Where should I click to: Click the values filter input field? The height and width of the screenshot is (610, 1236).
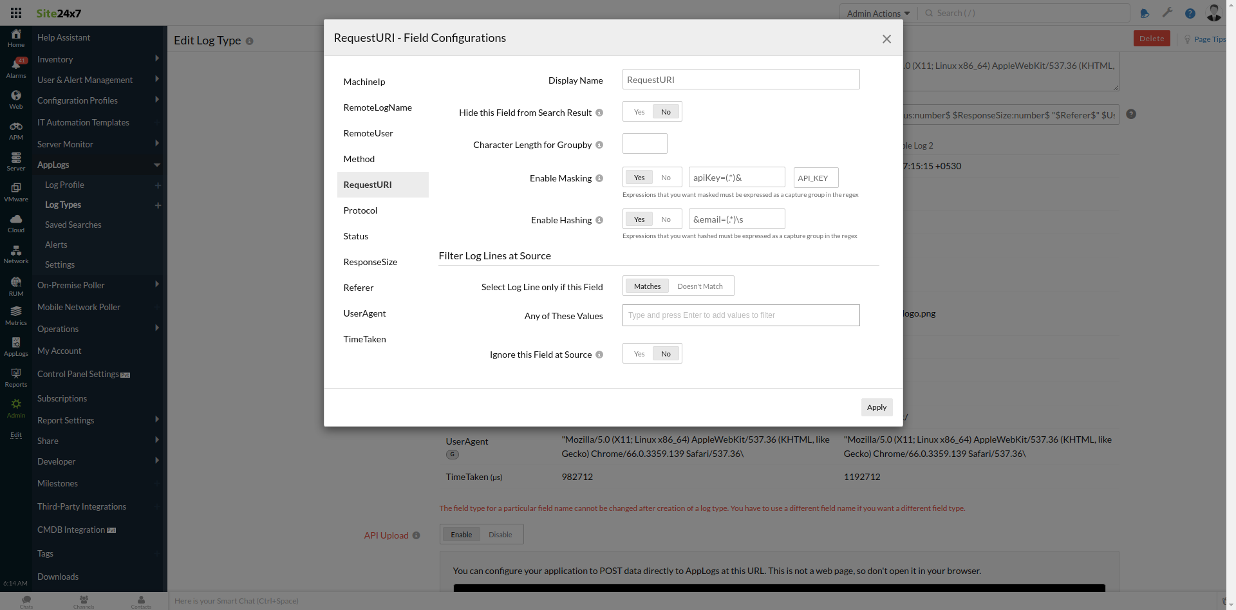740,315
